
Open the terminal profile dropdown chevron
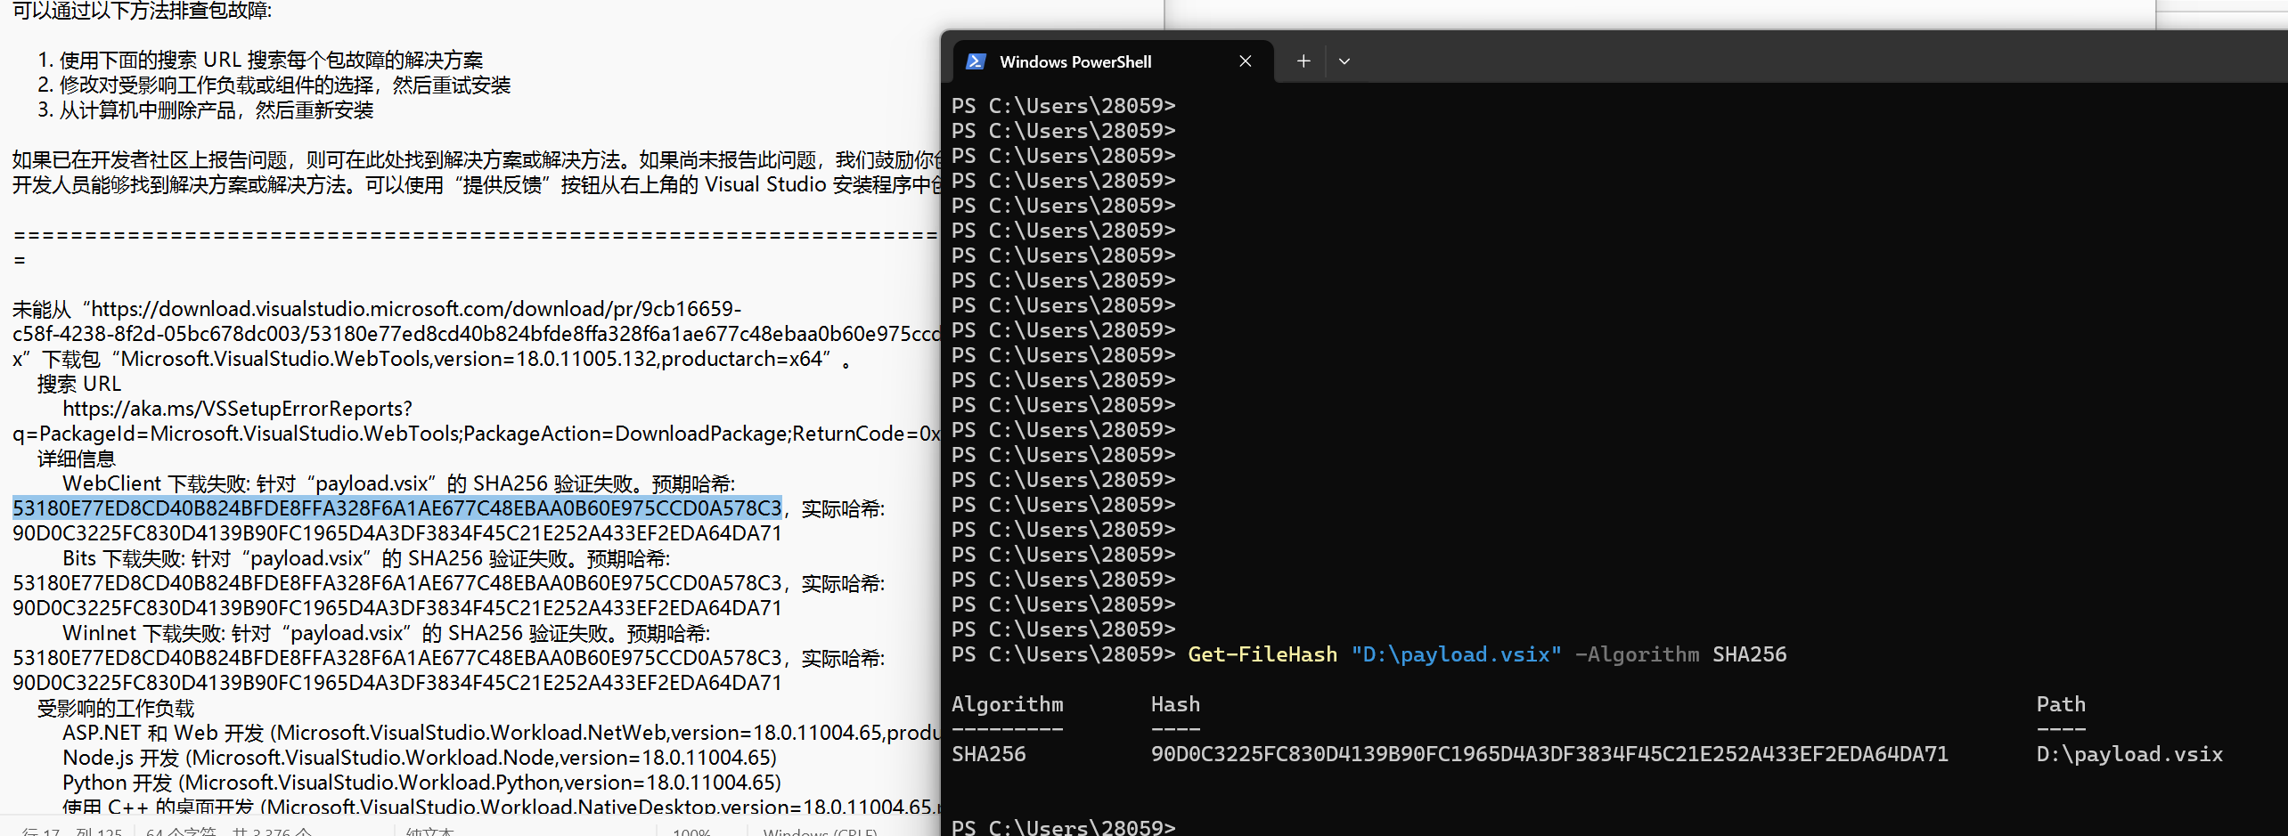pyautogui.click(x=1344, y=61)
